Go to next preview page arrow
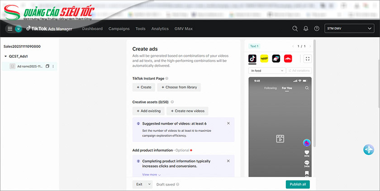 pos(310,46)
